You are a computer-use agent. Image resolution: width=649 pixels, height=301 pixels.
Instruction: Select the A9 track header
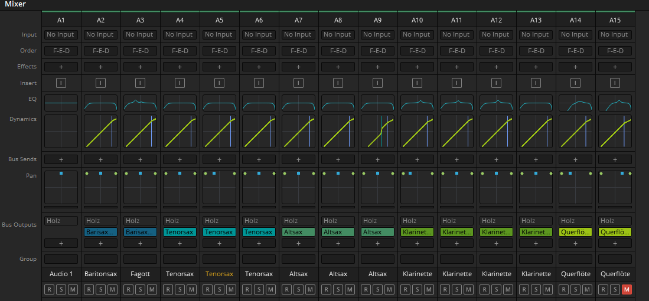coord(377,20)
